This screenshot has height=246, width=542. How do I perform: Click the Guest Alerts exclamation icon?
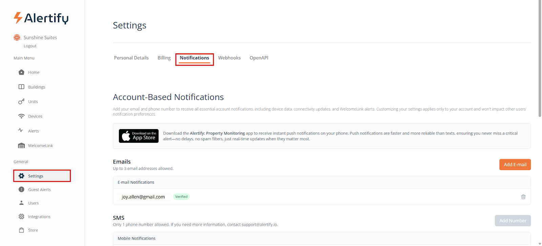[x=21, y=190]
